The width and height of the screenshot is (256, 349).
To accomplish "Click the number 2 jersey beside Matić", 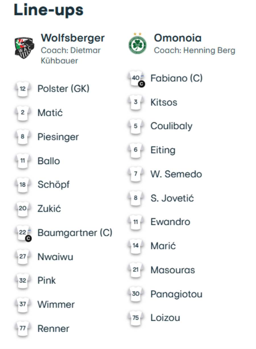I will 23,113.
